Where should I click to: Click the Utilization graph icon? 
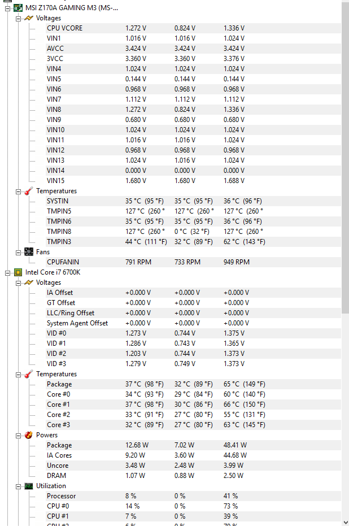(x=29, y=486)
